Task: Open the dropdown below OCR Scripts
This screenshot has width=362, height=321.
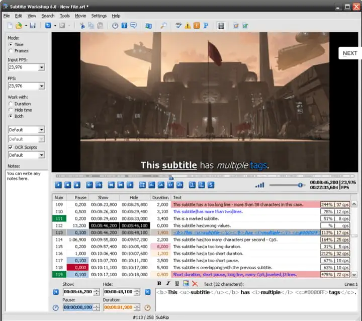Action: pos(41,155)
